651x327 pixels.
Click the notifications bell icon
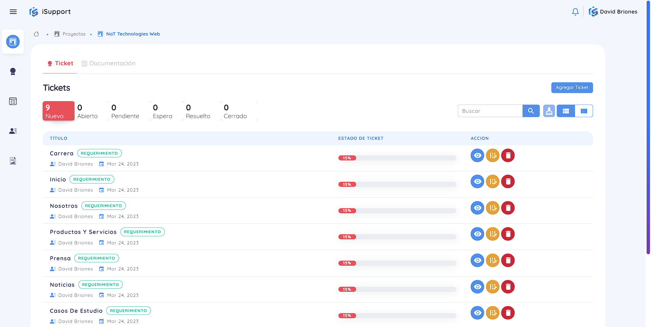[x=575, y=12]
